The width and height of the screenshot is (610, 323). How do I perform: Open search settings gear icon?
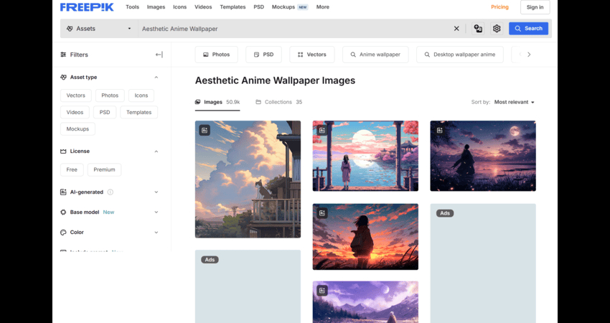tap(497, 29)
